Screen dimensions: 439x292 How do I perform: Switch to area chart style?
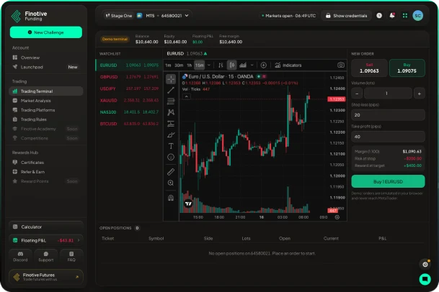click(x=243, y=65)
